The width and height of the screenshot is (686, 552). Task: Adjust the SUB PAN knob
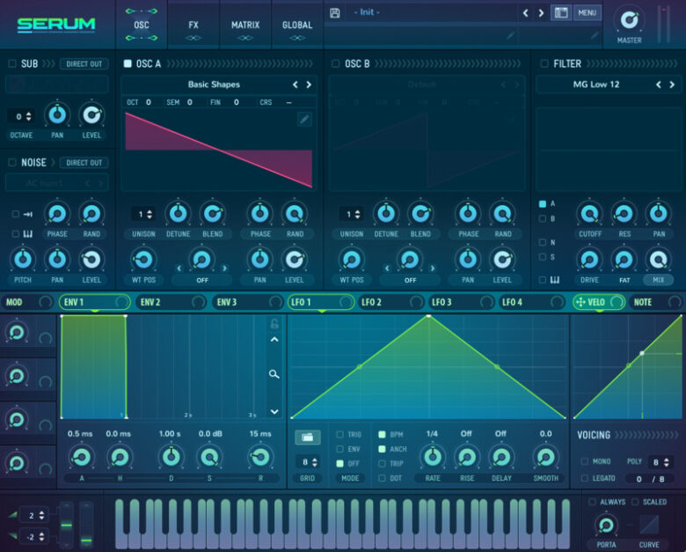point(57,114)
